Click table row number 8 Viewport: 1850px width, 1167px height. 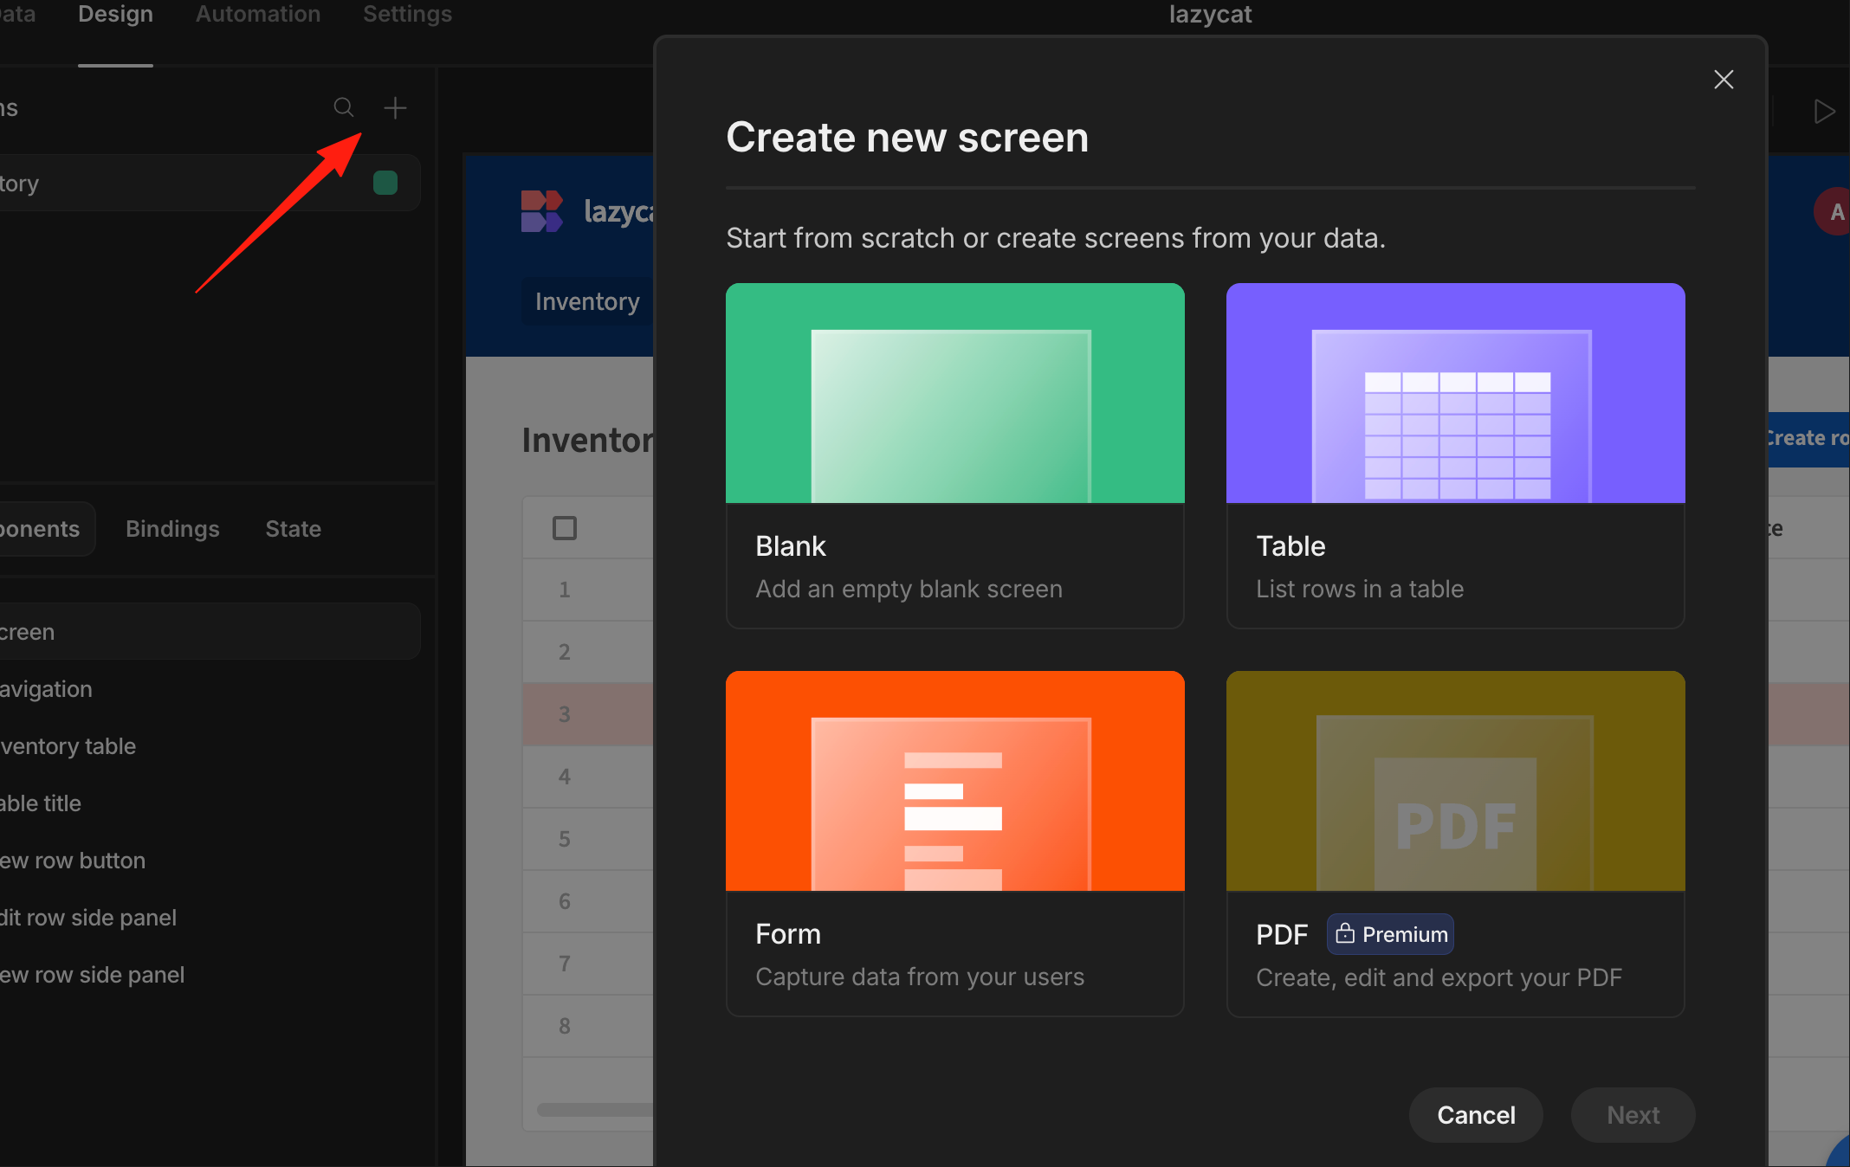565,1026
